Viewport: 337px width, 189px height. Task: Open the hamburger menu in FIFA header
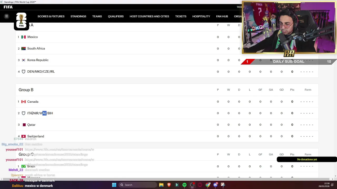[7, 16]
